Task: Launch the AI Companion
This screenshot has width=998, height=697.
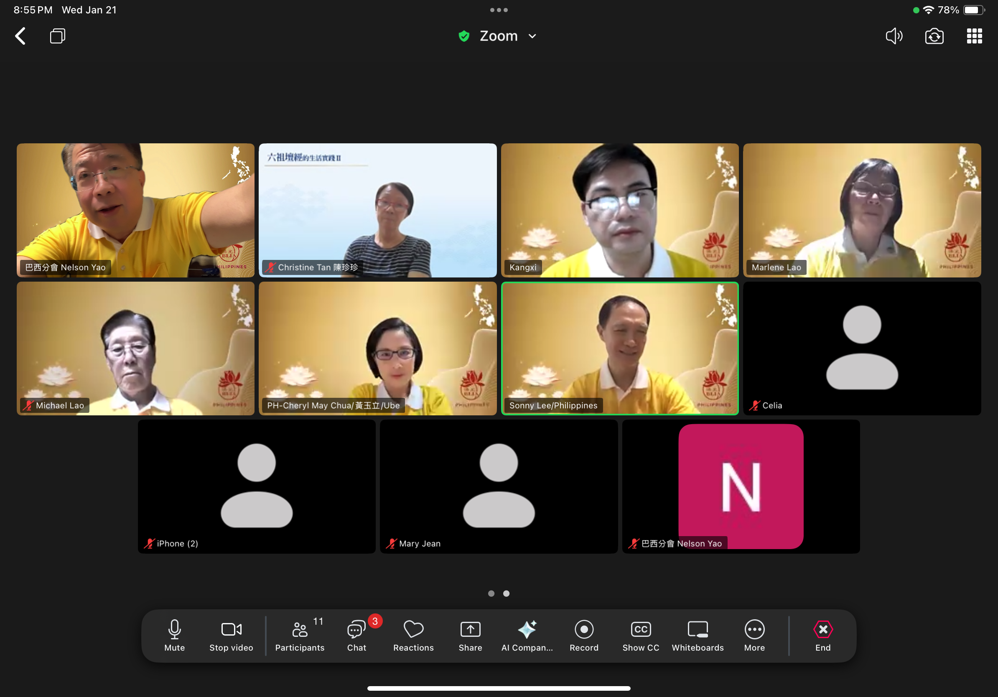Action: (527, 635)
